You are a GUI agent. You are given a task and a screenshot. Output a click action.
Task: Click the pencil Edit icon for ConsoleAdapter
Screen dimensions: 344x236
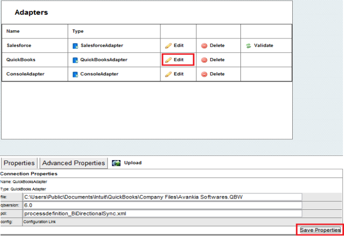[x=168, y=74]
